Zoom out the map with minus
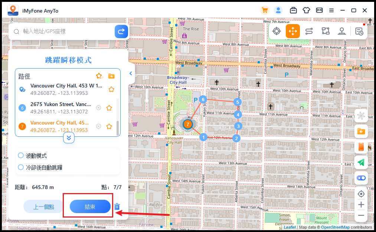The image size is (376, 232). (361, 215)
